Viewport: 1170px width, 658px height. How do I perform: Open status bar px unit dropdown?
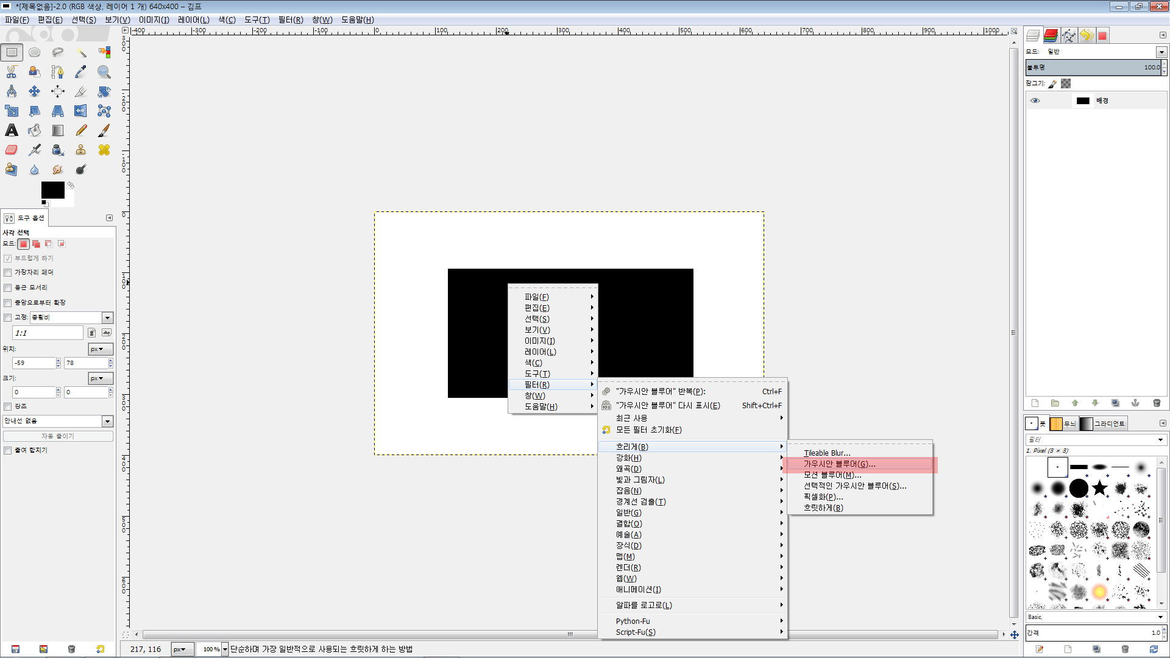pyautogui.click(x=182, y=649)
